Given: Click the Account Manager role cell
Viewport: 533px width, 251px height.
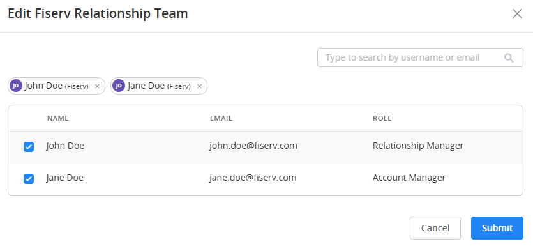Looking at the screenshot, I should point(409,178).
